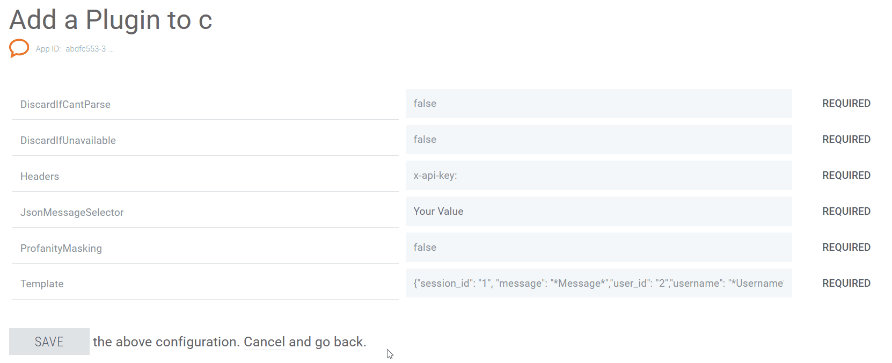Click the Template JSON input field

[x=598, y=284]
